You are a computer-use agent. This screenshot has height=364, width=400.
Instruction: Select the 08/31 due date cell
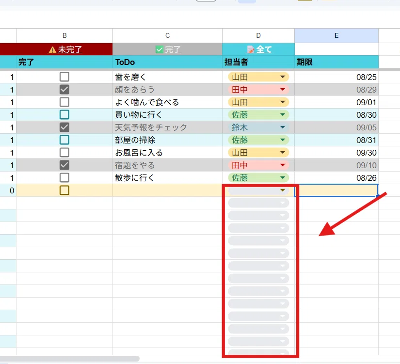(336, 140)
